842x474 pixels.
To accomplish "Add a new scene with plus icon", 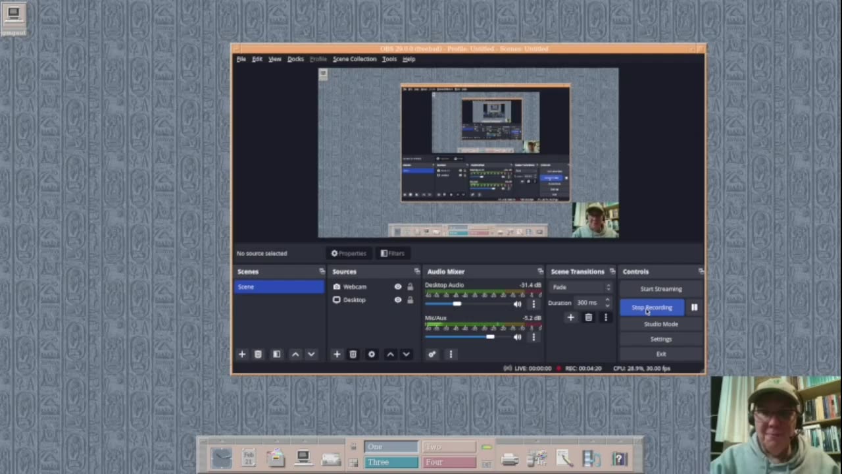I will [242, 354].
